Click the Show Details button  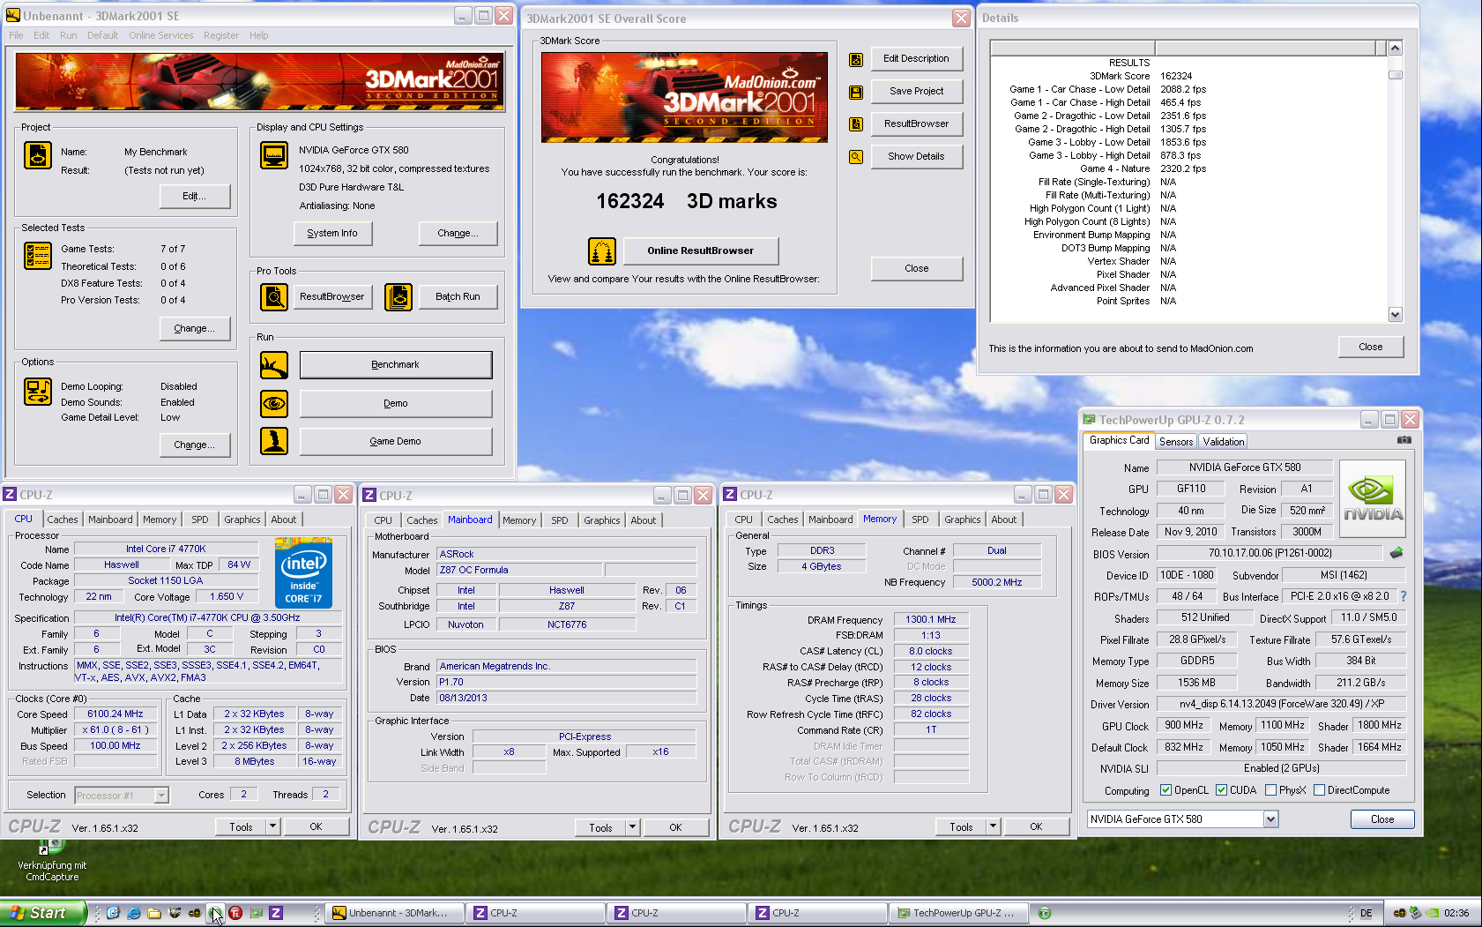pos(916,157)
